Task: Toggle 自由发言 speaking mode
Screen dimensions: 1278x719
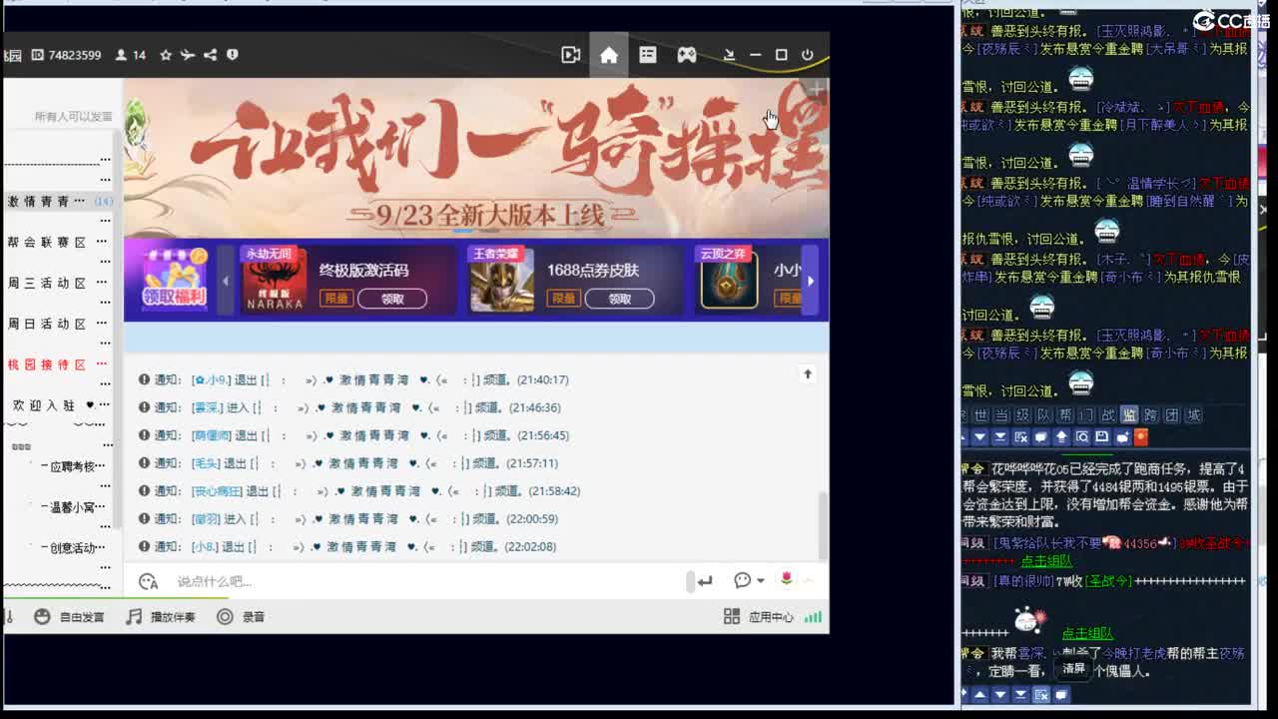Action: pyautogui.click(x=69, y=617)
